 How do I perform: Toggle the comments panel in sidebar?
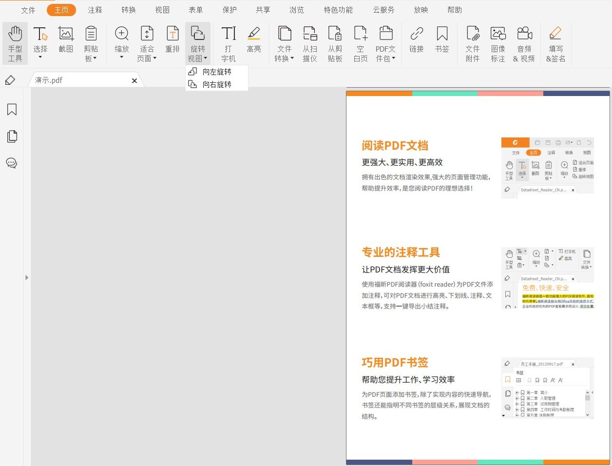tap(11, 163)
